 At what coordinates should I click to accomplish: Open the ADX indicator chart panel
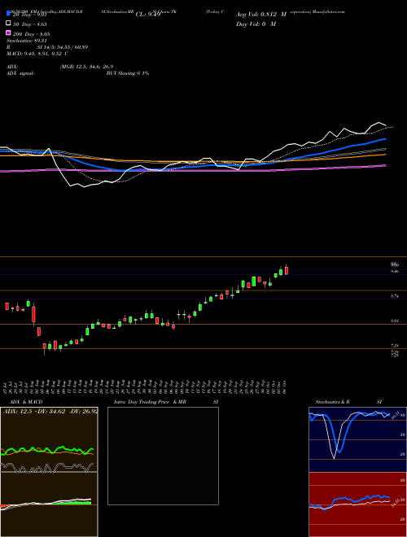point(49,439)
